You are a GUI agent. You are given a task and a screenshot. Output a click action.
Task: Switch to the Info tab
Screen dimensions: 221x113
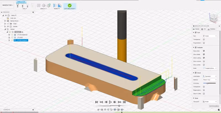coord(204,29)
